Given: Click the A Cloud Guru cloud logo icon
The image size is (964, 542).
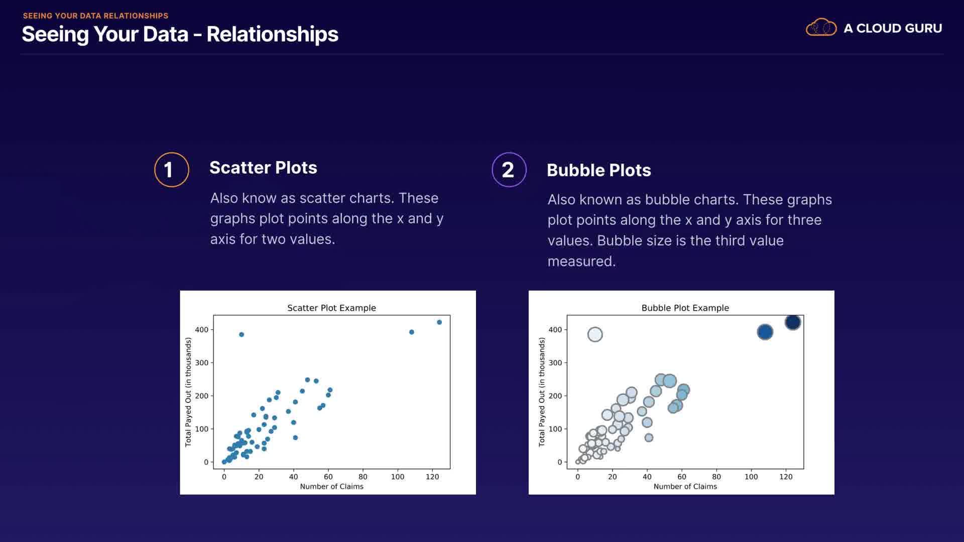Looking at the screenshot, I should (x=821, y=28).
